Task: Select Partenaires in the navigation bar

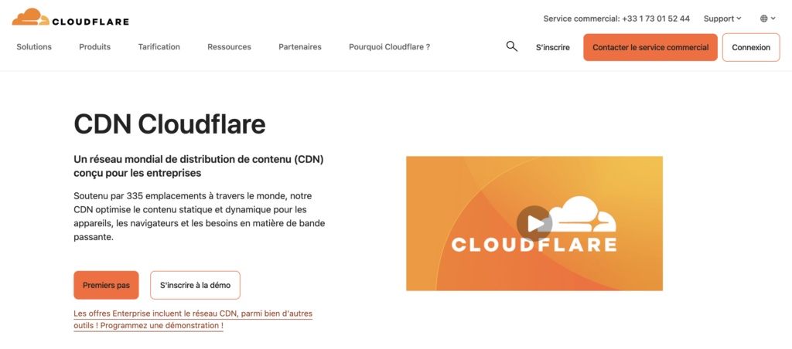Action: click(x=299, y=47)
